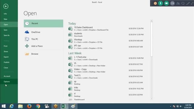Go back using the Backstage back arrow
The image size is (194, 109).
point(6,6)
